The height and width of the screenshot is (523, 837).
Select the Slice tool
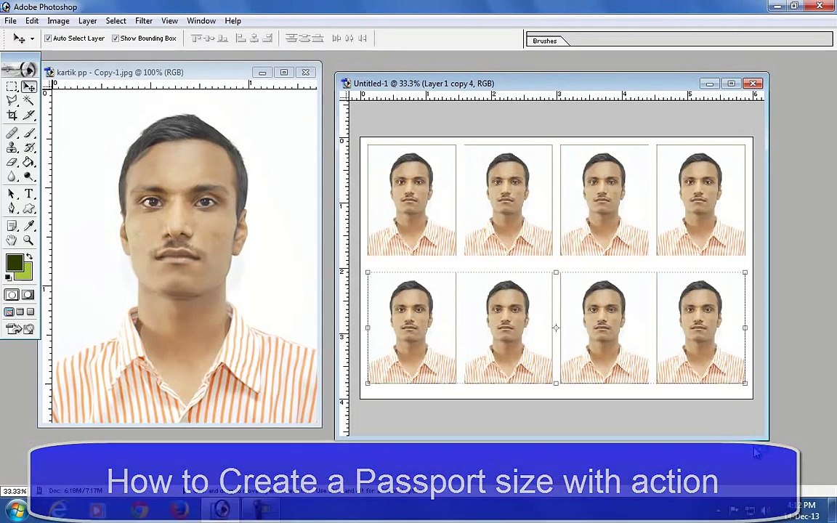pyautogui.click(x=29, y=115)
